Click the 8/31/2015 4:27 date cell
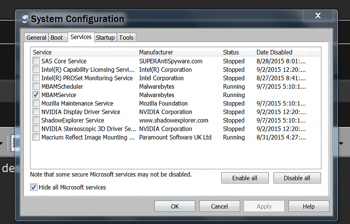The width and height of the screenshot is (350, 224). pyautogui.click(x=281, y=138)
